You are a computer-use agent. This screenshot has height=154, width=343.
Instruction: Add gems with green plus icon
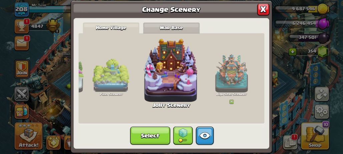(293, 52)
